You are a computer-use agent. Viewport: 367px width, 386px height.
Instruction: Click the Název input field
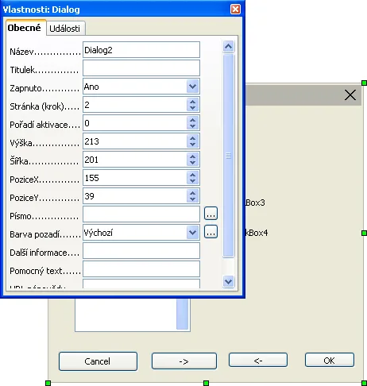pyautogui.click(x=141, y=50)
